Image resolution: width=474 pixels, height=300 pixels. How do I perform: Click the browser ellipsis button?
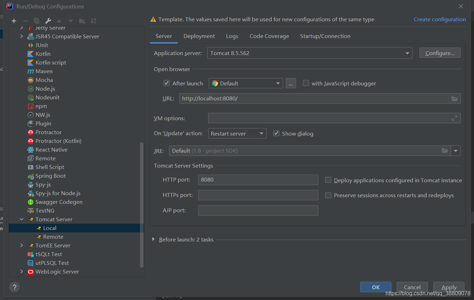[291, 83]
